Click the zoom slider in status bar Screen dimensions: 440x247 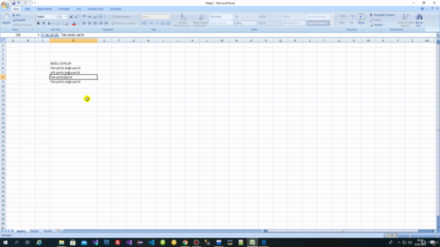tap(410, 235)
